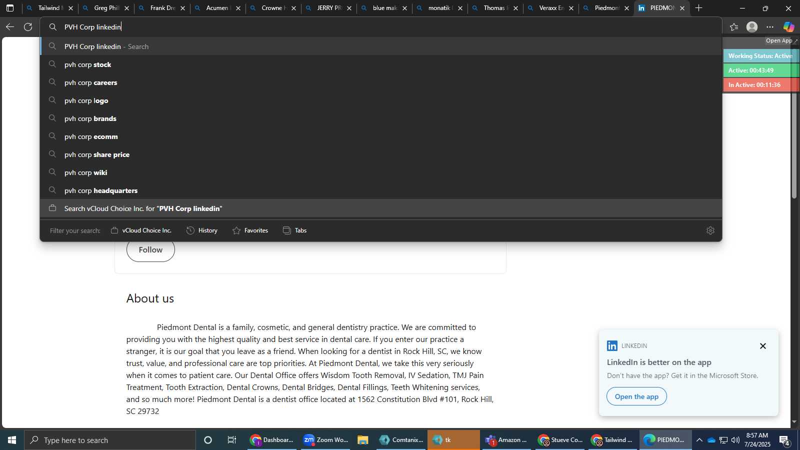Click the Follow button

(150, 250)
